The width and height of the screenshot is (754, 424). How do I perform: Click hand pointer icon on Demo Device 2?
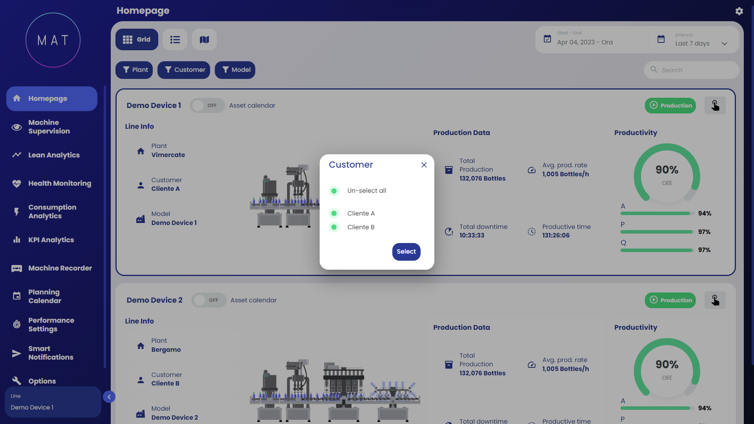pyautogui.click(x=715, y=300)
